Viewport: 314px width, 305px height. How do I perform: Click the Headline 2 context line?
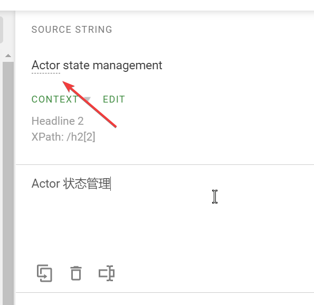click(x=58, y=121)
